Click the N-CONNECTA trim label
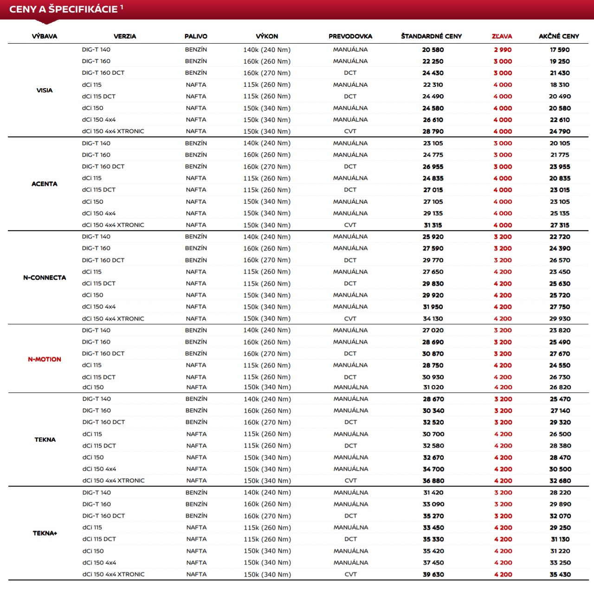The height and width of the screenshot is (590, 594). point(45,278)
